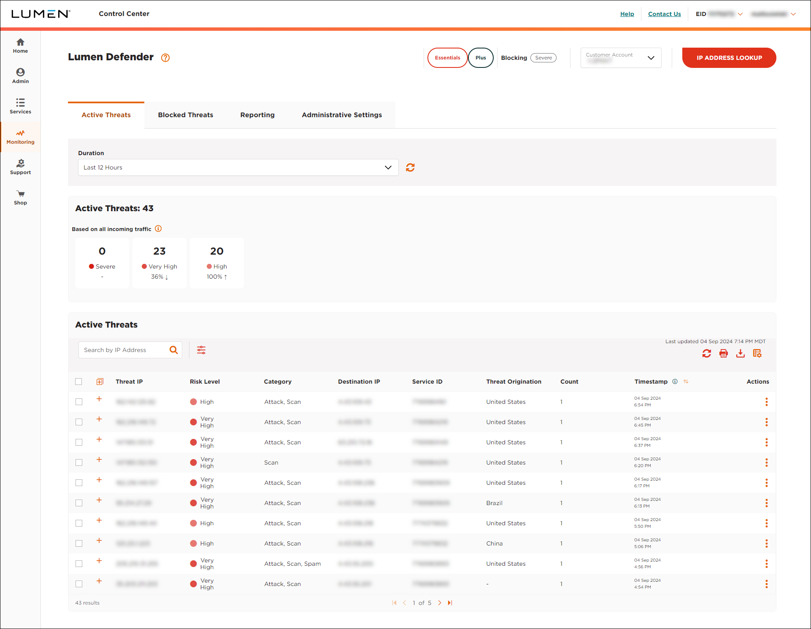Open the Services sidebar menu

20,107
